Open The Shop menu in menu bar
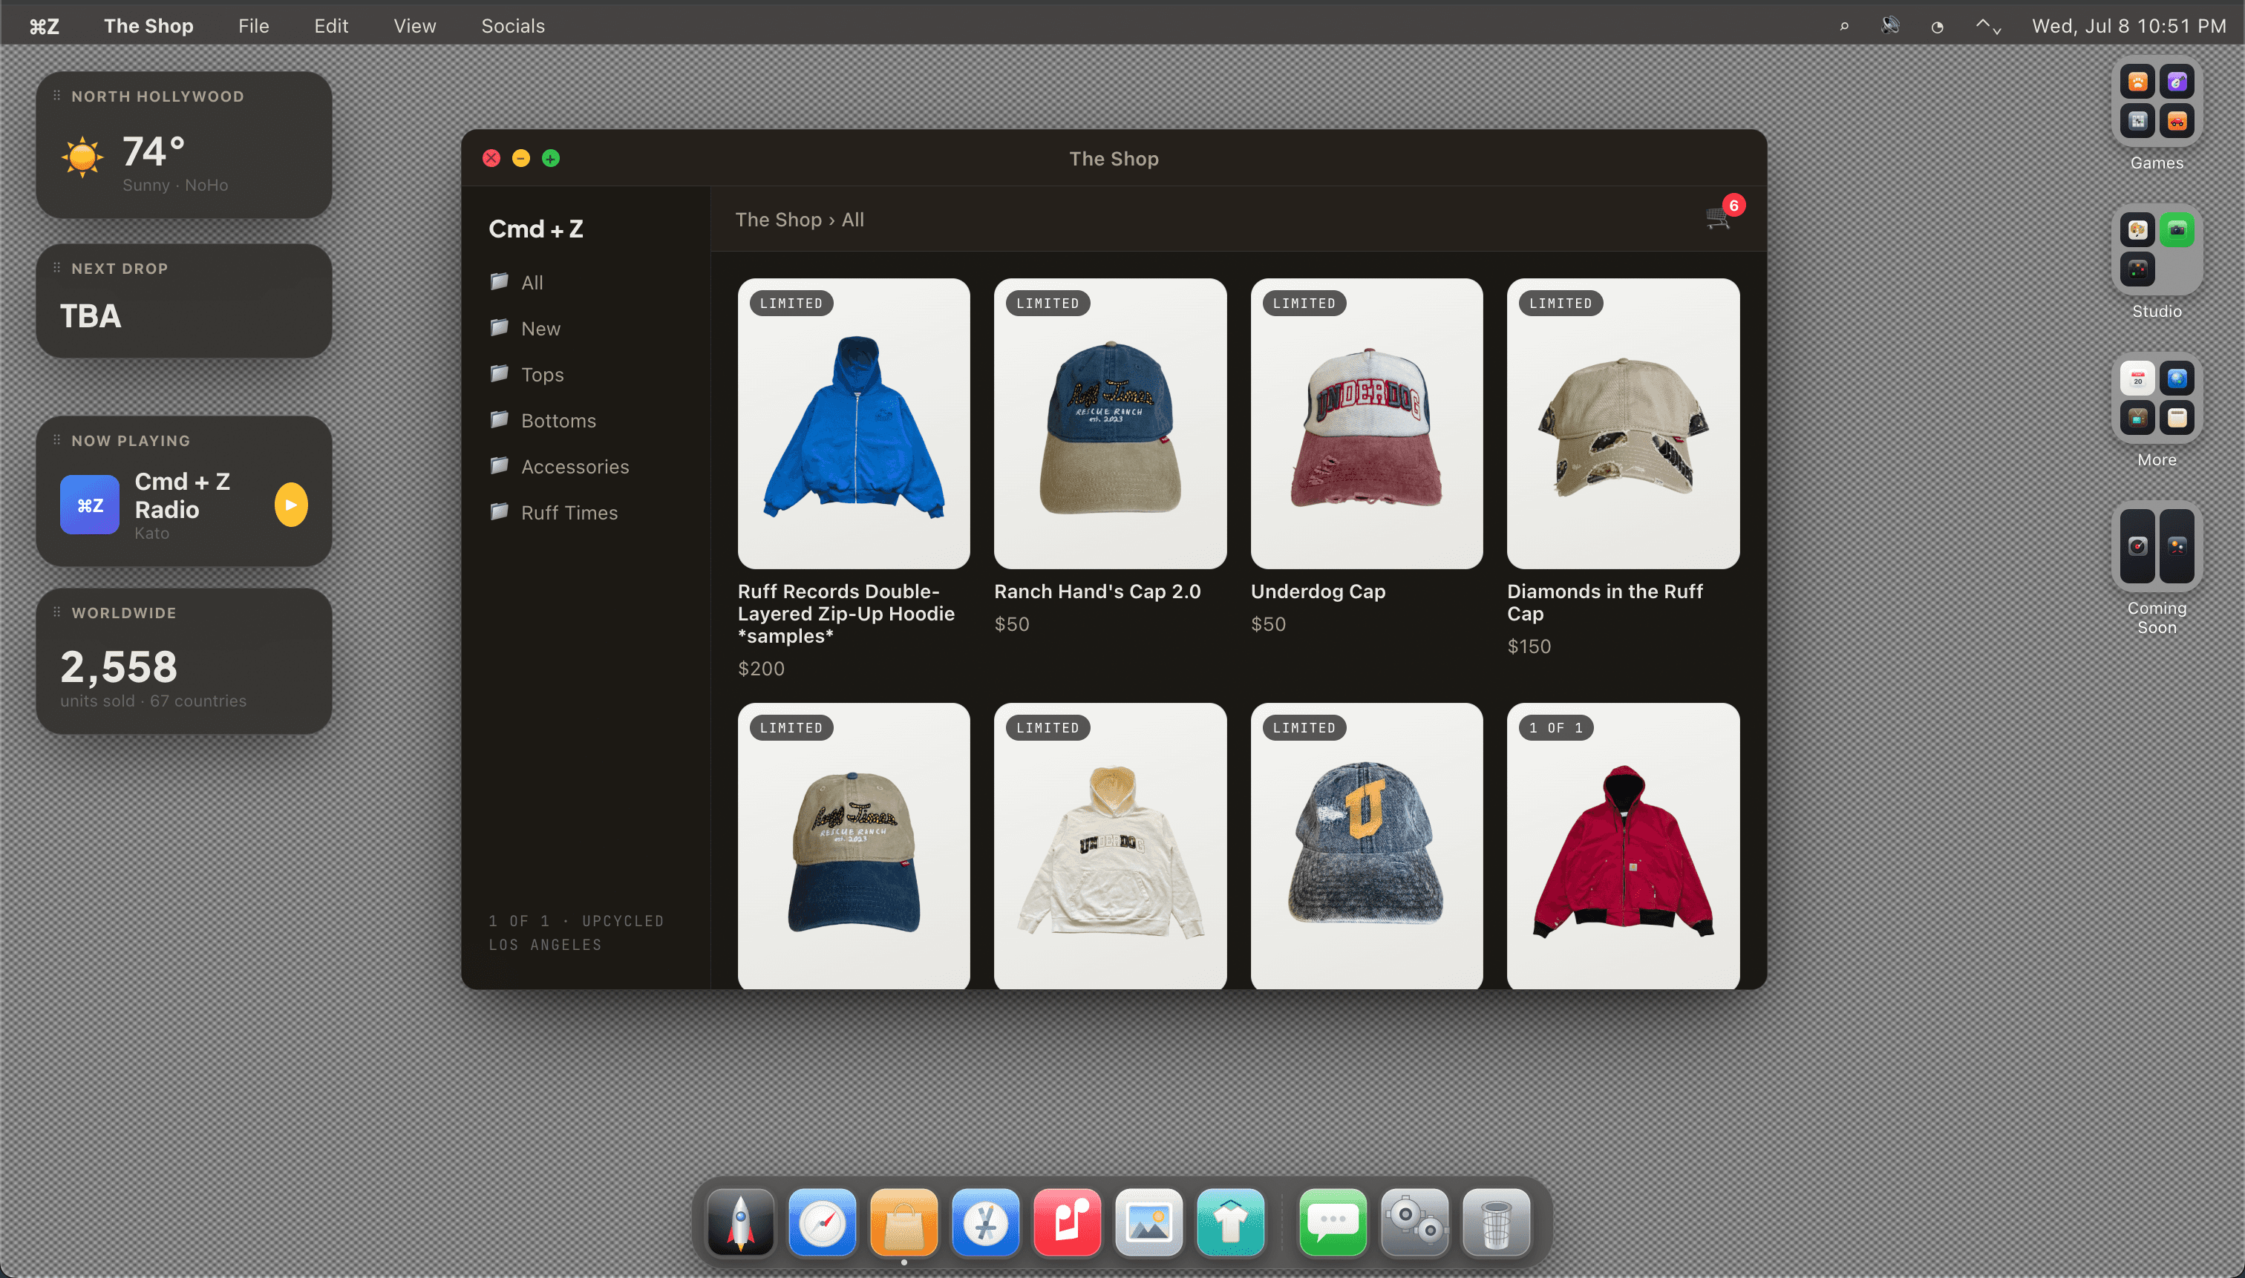Image resolution: width=2245 pixels, height=1278 pixels. point(148,26)
